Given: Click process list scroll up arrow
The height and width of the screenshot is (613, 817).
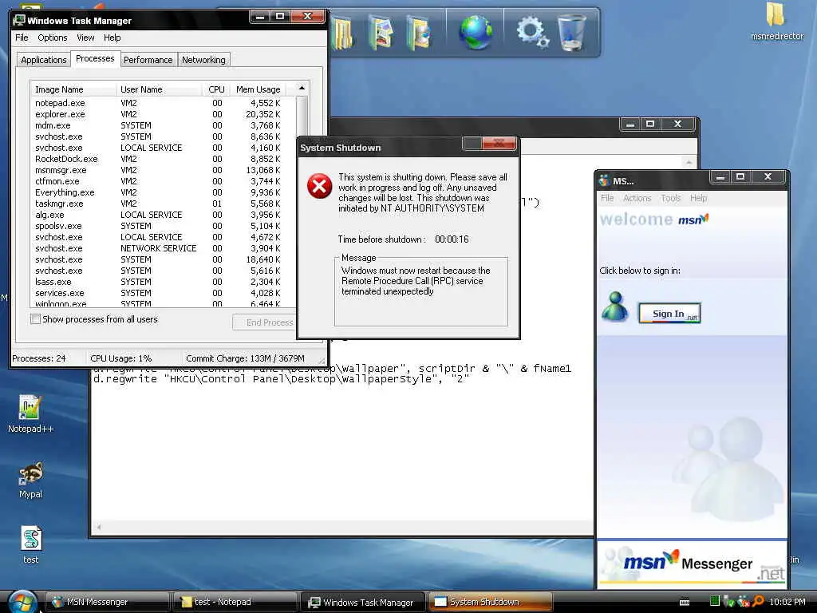Looking at the screenshot, I should [x=302, y=89].
